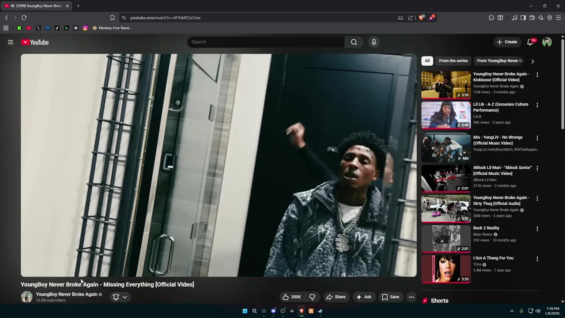Click the YouTube search input field
The height and width of the screenshot is (318, 565).
266,42
